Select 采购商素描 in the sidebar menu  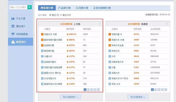pos(21,34)
